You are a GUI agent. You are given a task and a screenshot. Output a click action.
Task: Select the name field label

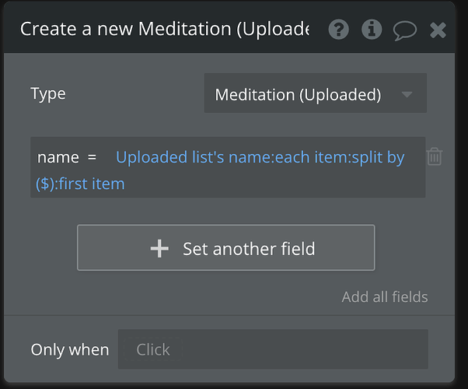(58, 157)
